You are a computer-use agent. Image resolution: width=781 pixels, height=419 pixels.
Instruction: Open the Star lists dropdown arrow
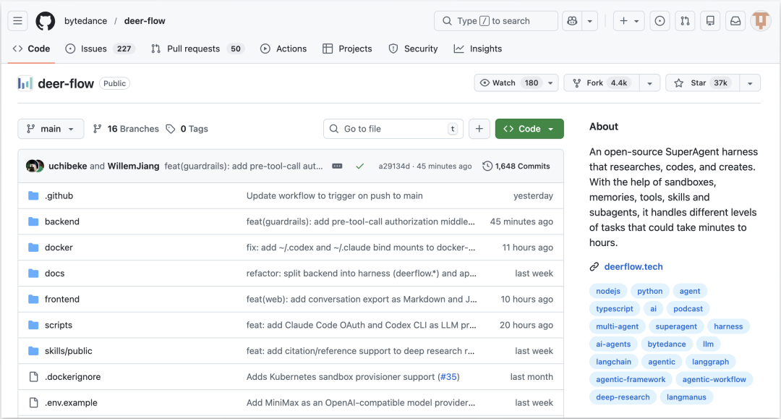pos(749,83)
